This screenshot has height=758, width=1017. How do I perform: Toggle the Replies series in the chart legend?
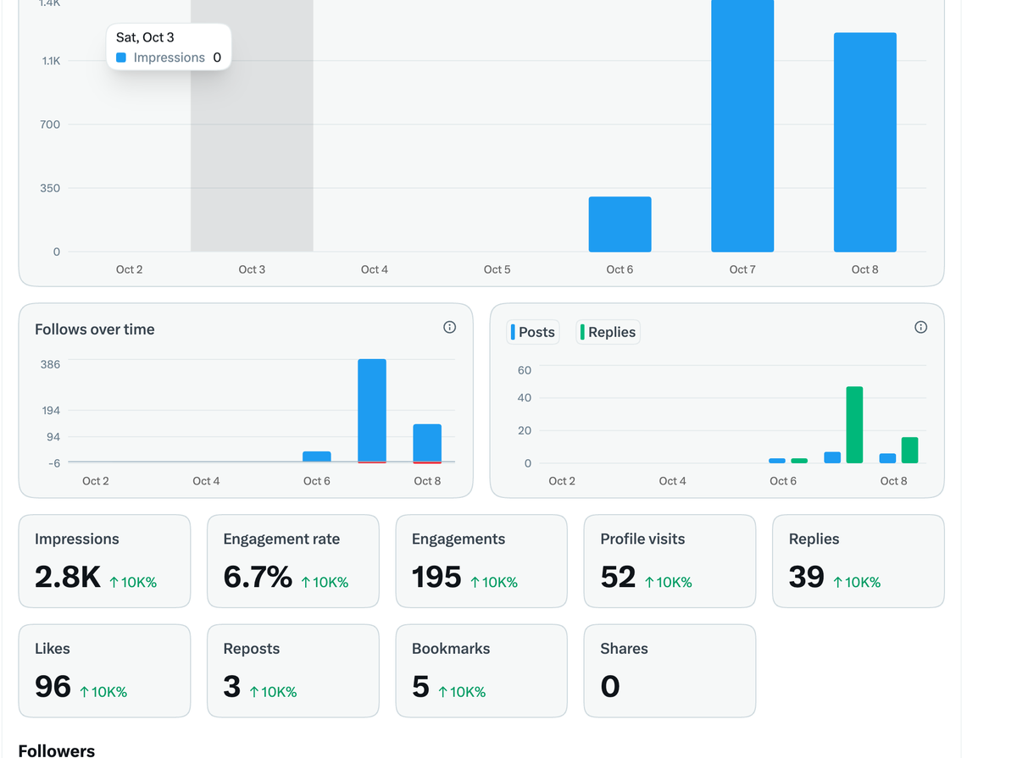[608, 332]
